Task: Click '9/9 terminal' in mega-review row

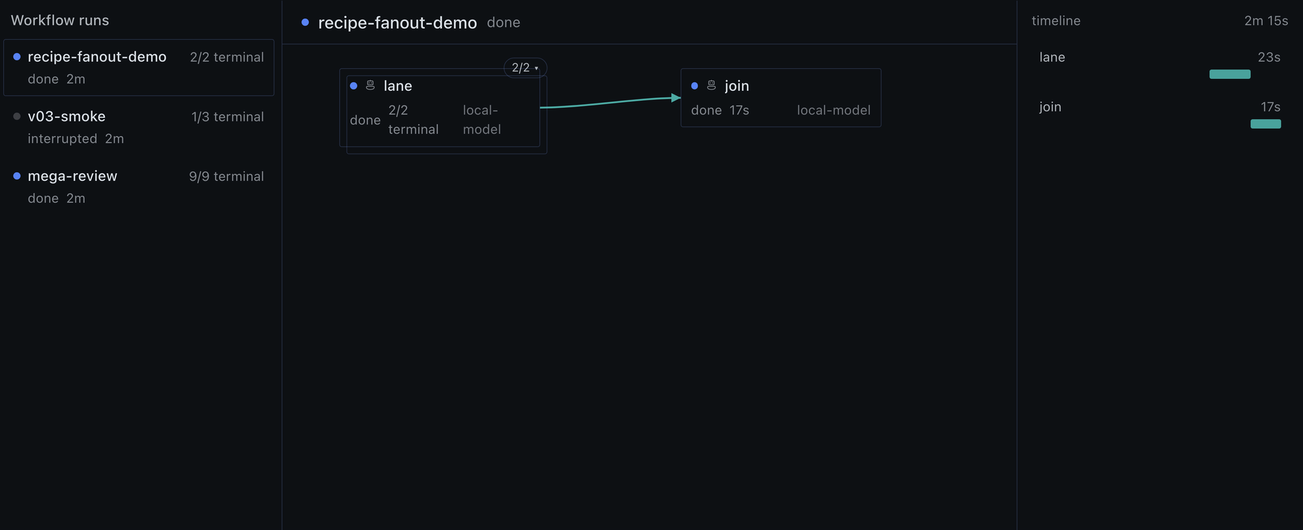Action: coord(227,176)
